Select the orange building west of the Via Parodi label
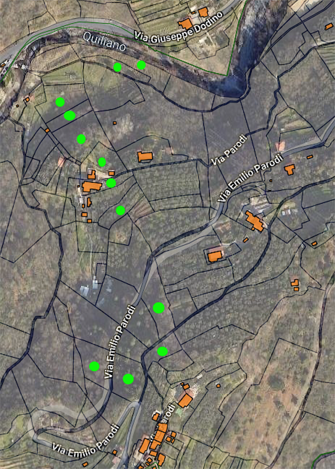 coord(145,157)
